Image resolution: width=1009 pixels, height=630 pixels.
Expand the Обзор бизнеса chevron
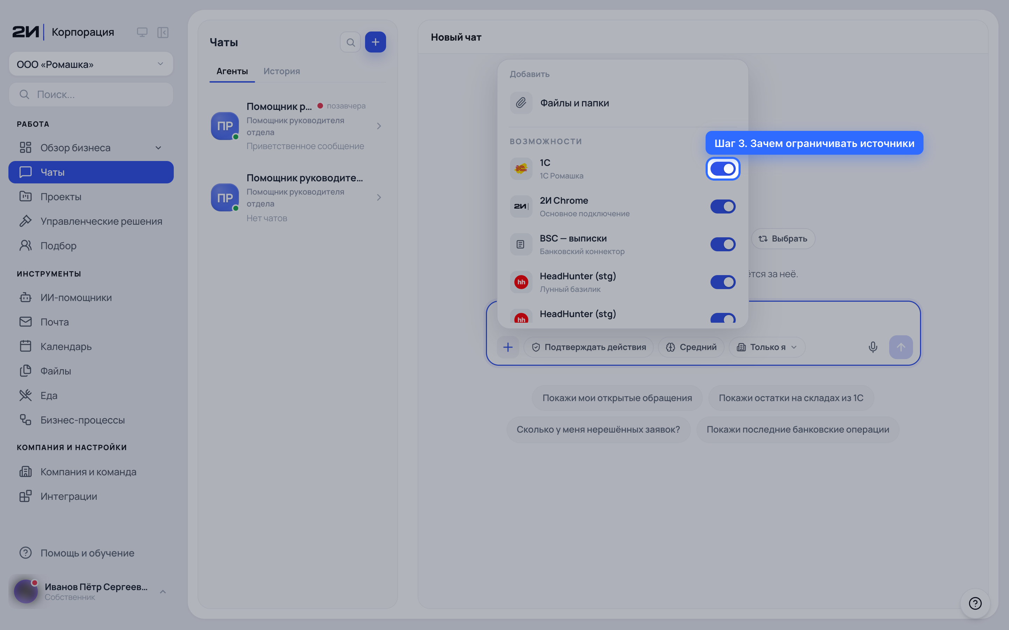pyautogui.click(x=158, y=148)
